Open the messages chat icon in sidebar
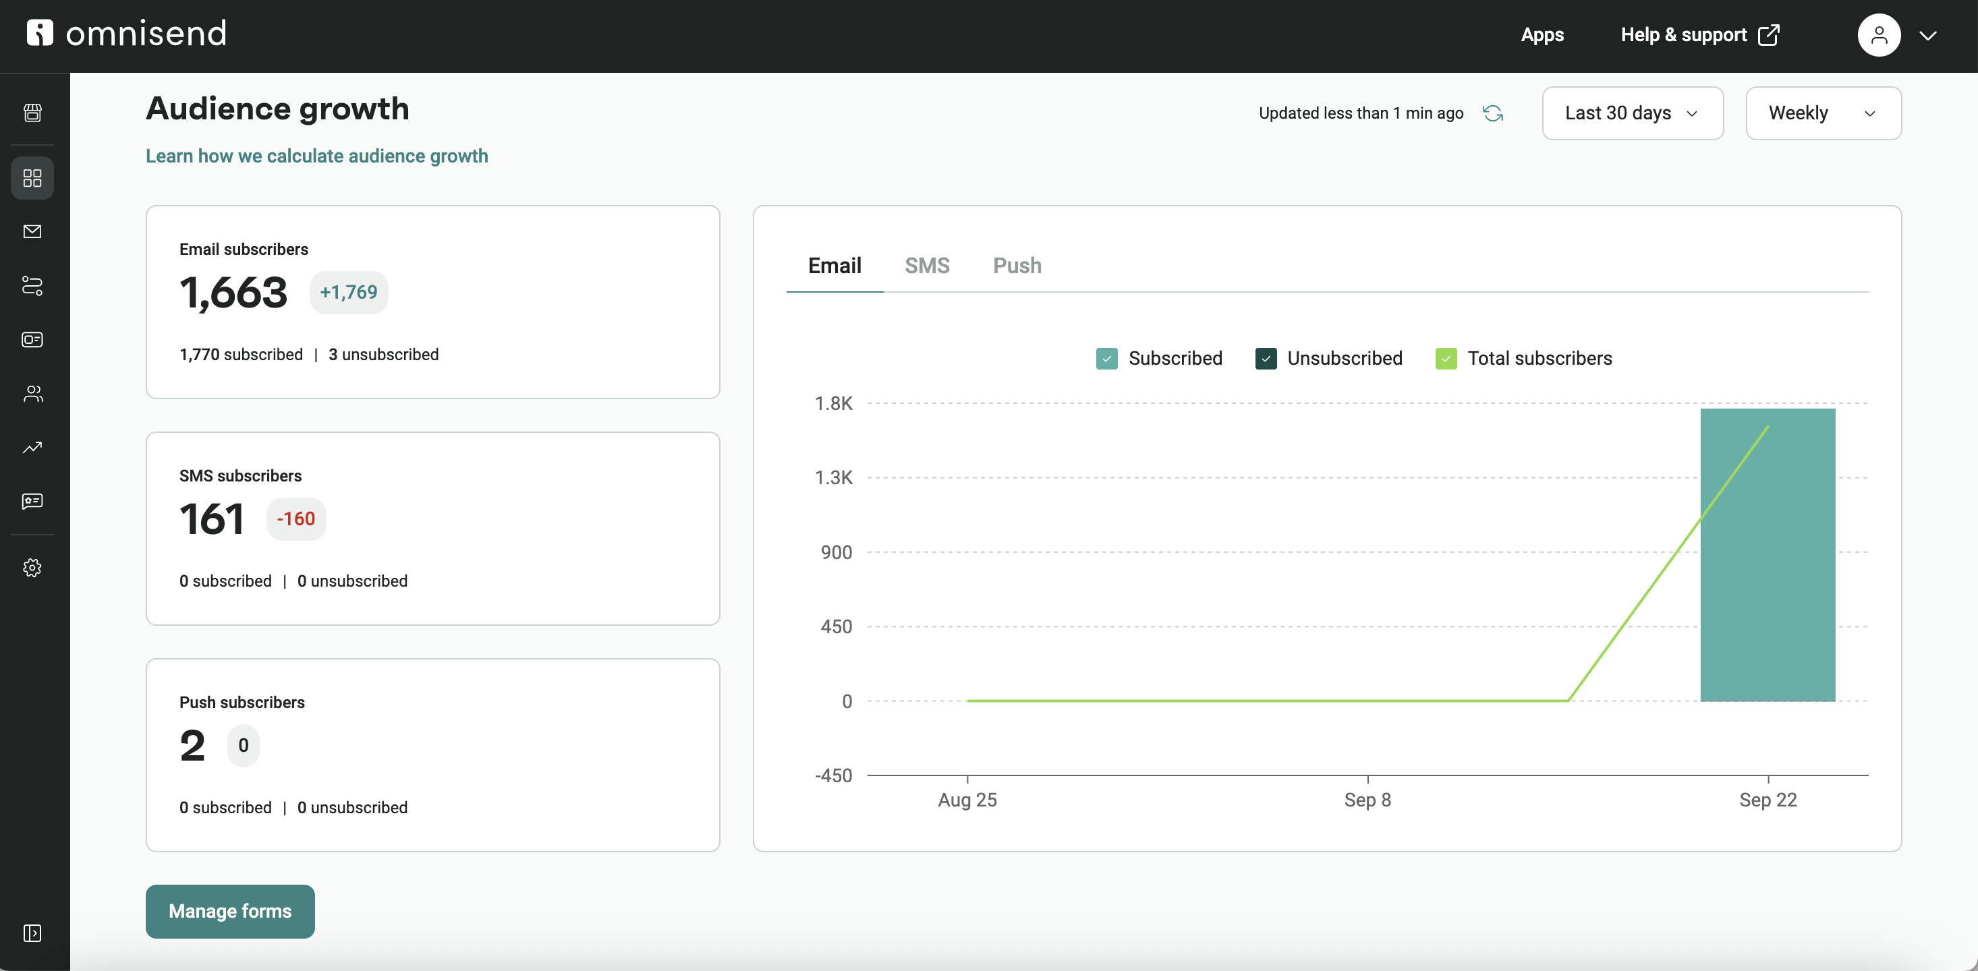The width and height of the screenshot is (1978, 971). pyautogui.click(x=32, y=501)
